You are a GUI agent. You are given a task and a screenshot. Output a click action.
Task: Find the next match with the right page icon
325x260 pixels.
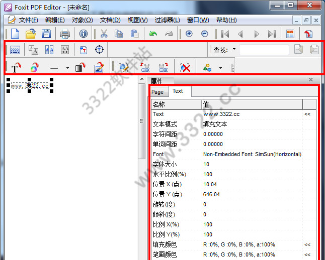pyautogui.click(x=314, y=50)
